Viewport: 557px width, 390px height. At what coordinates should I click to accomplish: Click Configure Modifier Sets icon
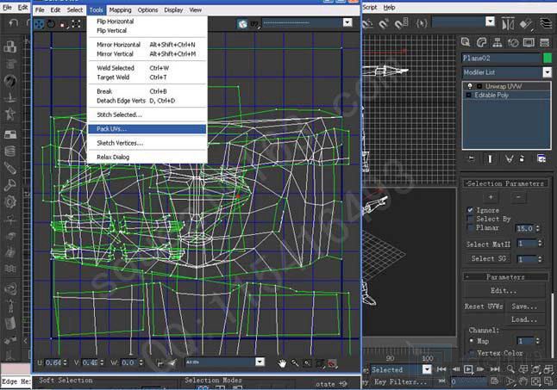click(541, 158)
